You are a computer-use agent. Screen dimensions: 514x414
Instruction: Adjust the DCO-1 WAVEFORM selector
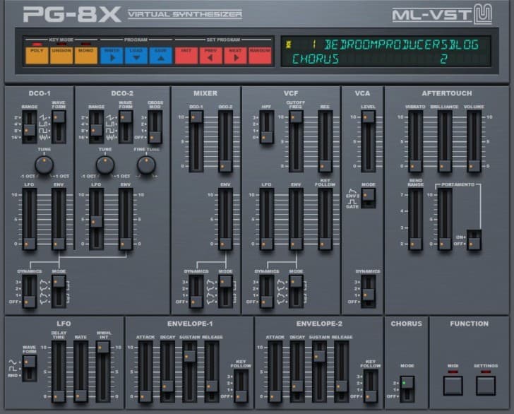coord(59,127)
